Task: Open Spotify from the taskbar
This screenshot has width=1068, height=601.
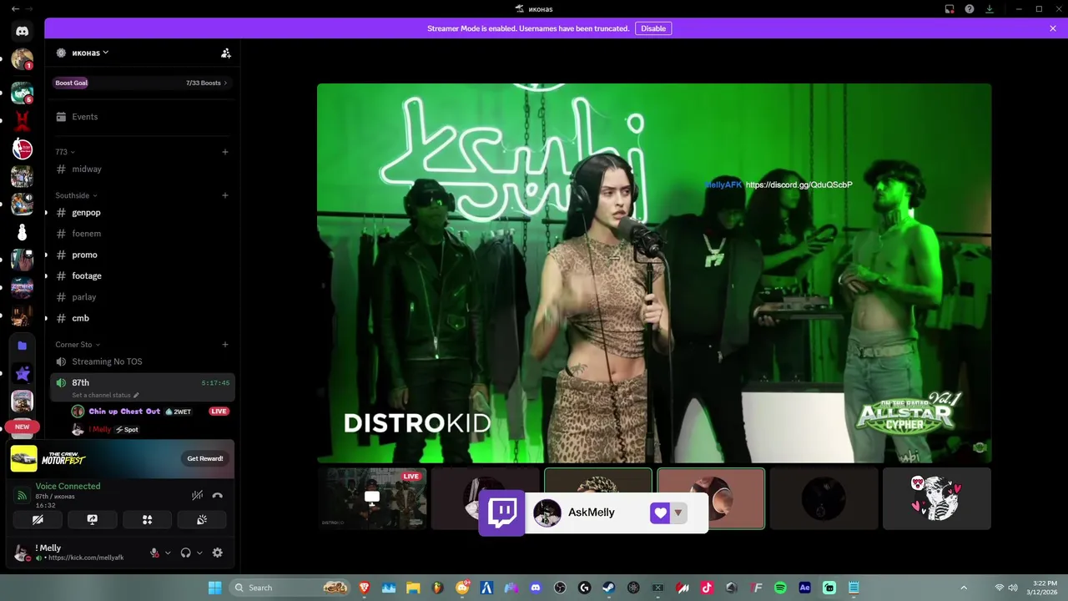Action: tap(780, 588)
